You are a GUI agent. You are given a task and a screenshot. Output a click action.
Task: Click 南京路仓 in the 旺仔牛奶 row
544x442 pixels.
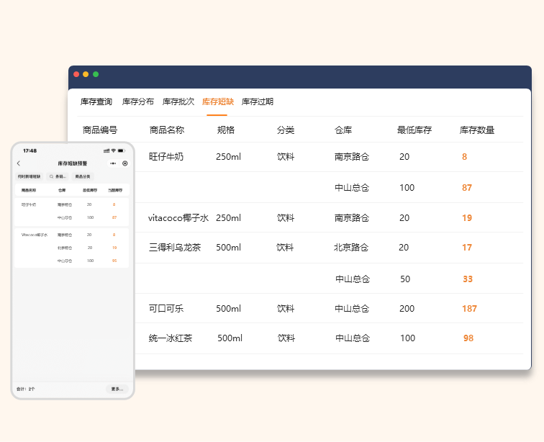click(x=352, y=157)
